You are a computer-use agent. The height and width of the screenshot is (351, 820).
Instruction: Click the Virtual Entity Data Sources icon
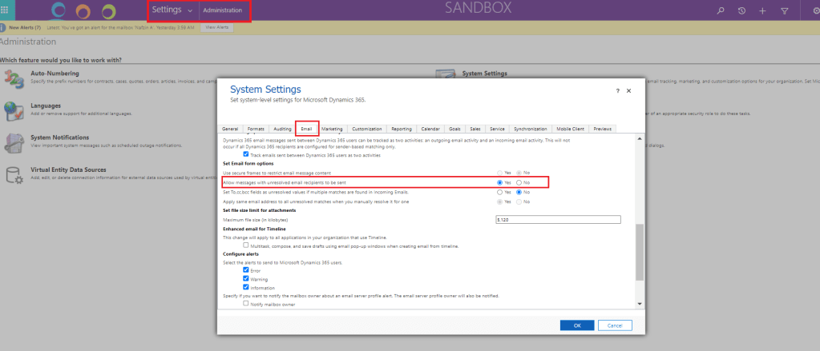pyautogui.click(x=14, y=174)
